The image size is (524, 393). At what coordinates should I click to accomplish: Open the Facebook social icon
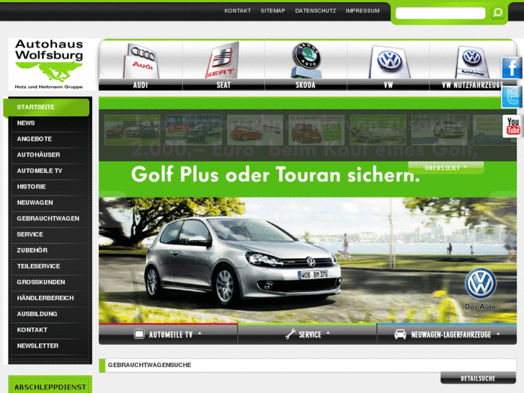[x=511, y=68]
